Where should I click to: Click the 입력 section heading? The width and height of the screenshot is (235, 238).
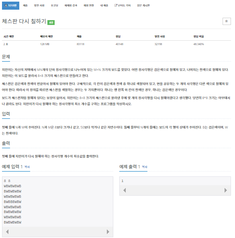tap(6, 114)
